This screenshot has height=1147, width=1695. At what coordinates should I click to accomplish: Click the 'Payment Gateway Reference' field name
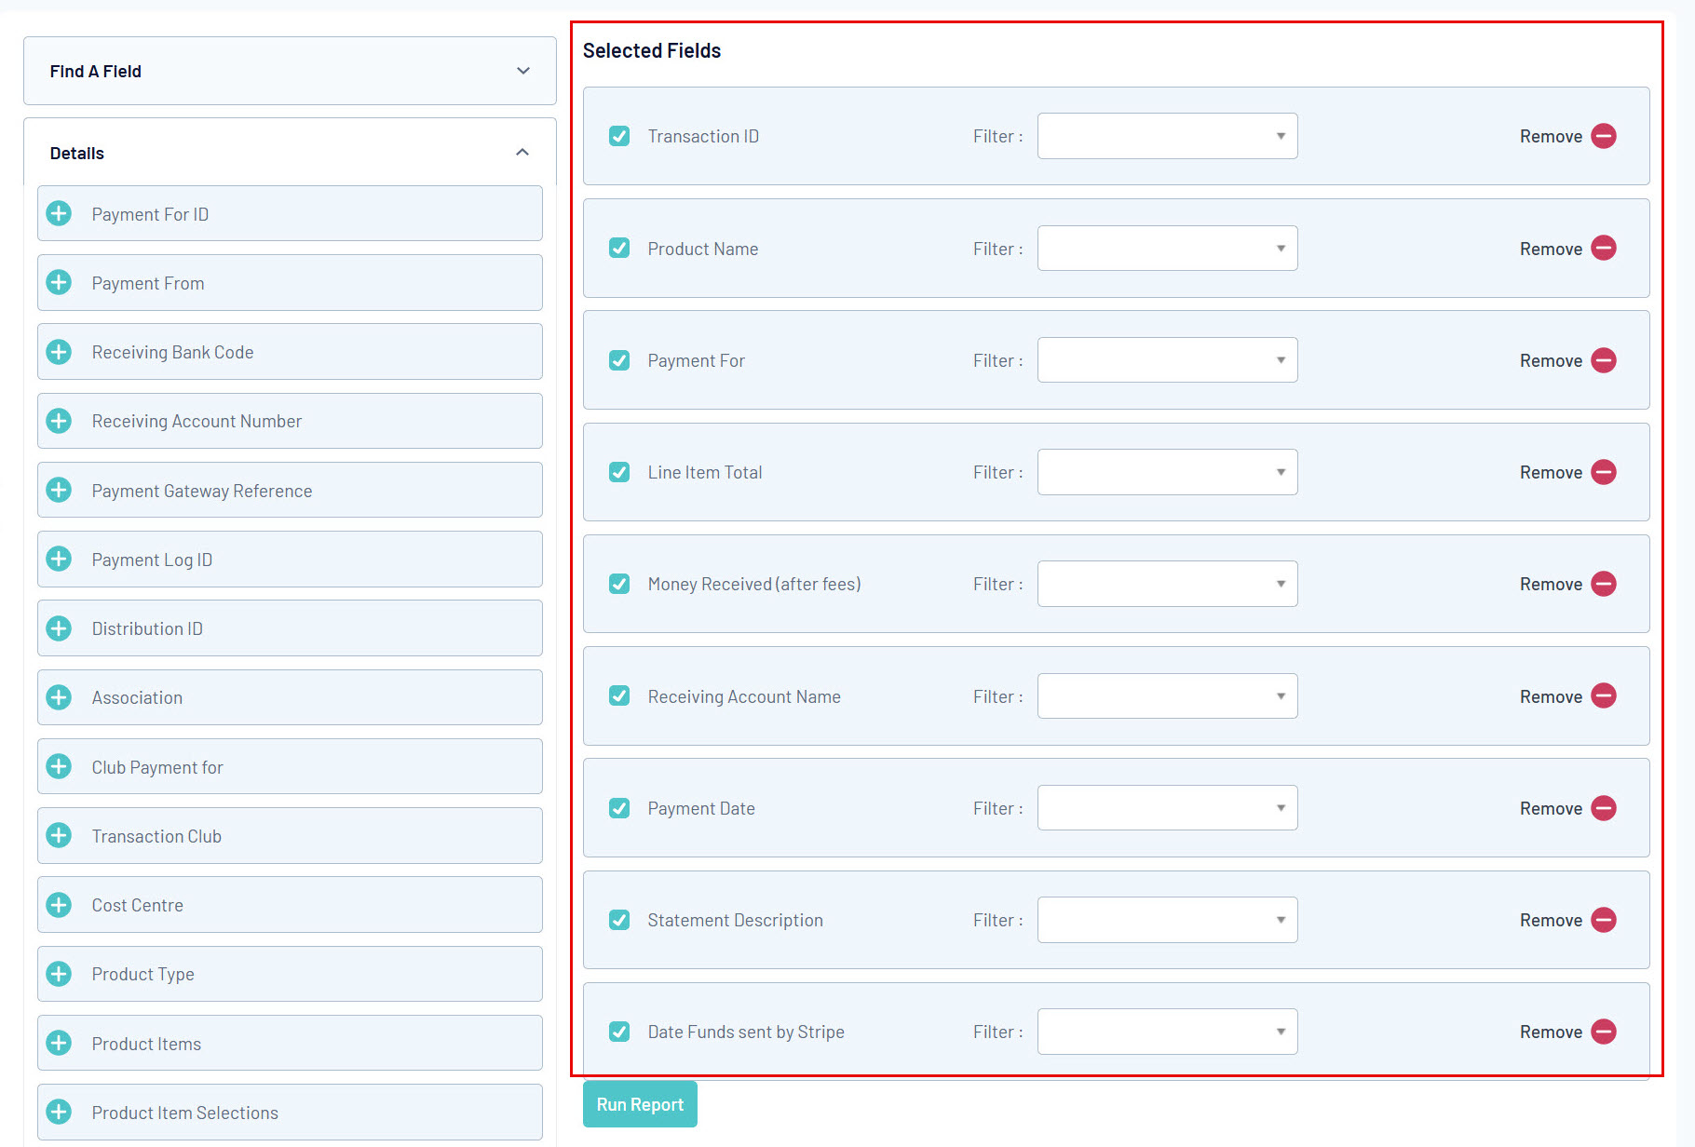(x=202, y=491)
